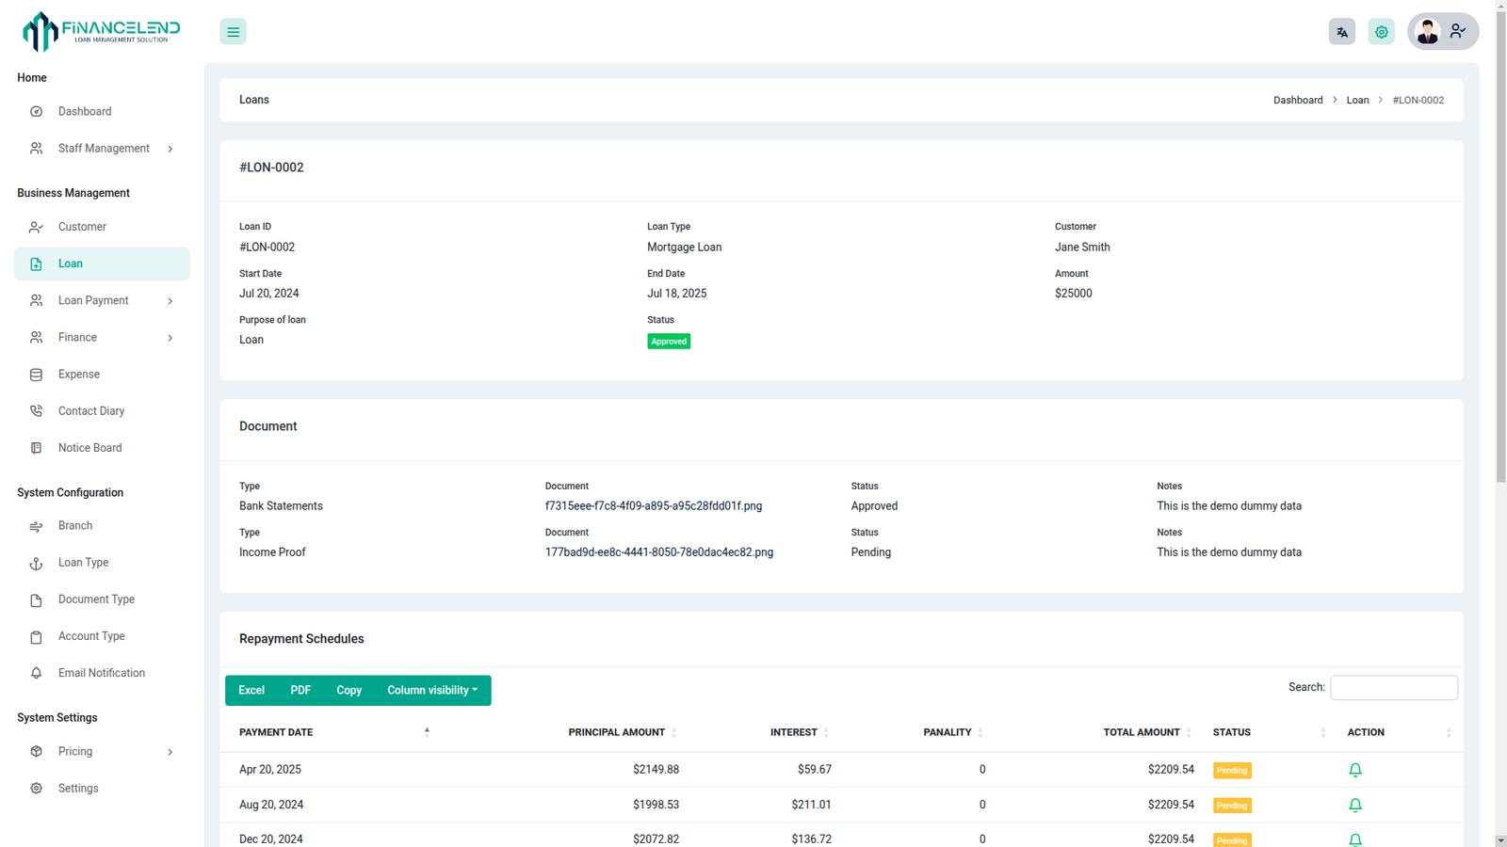Sort table by Principal Amount column

pyautogui.click(x=617, y=732)
